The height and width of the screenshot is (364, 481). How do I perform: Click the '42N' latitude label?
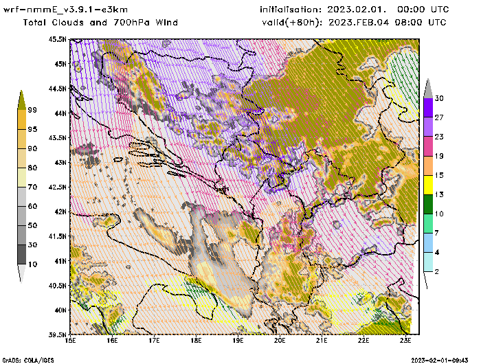[60, 212]
